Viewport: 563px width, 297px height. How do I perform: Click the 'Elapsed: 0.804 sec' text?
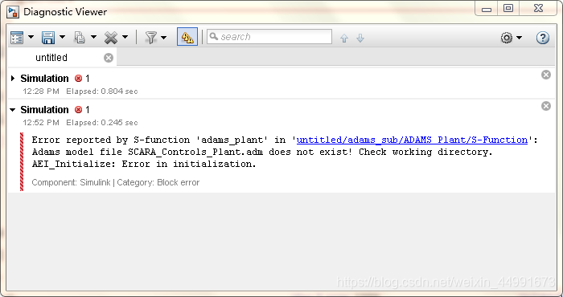102,92
